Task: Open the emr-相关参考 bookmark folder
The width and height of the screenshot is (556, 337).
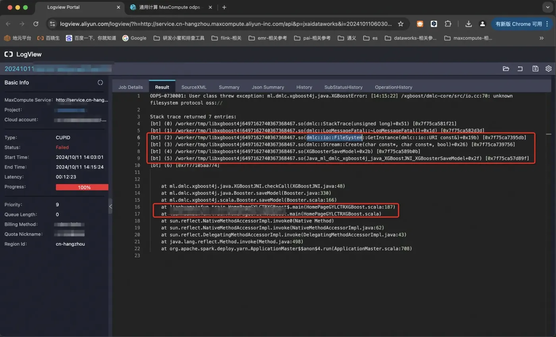Action: [x=268, y=38]
